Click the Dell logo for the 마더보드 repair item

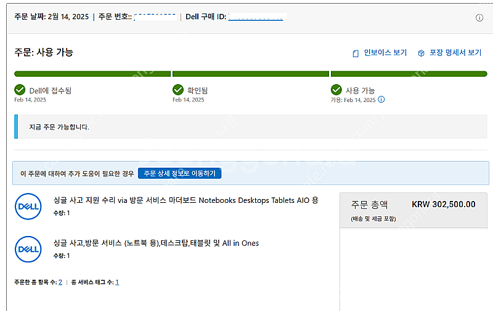28,207
